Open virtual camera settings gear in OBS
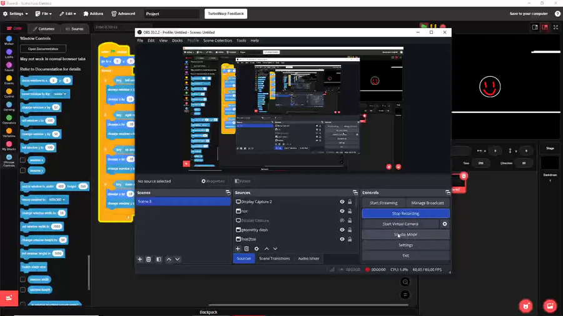Image resolution: width=563 pixels, height=316 pixels. pyautogui.click(x=445, y=224)
